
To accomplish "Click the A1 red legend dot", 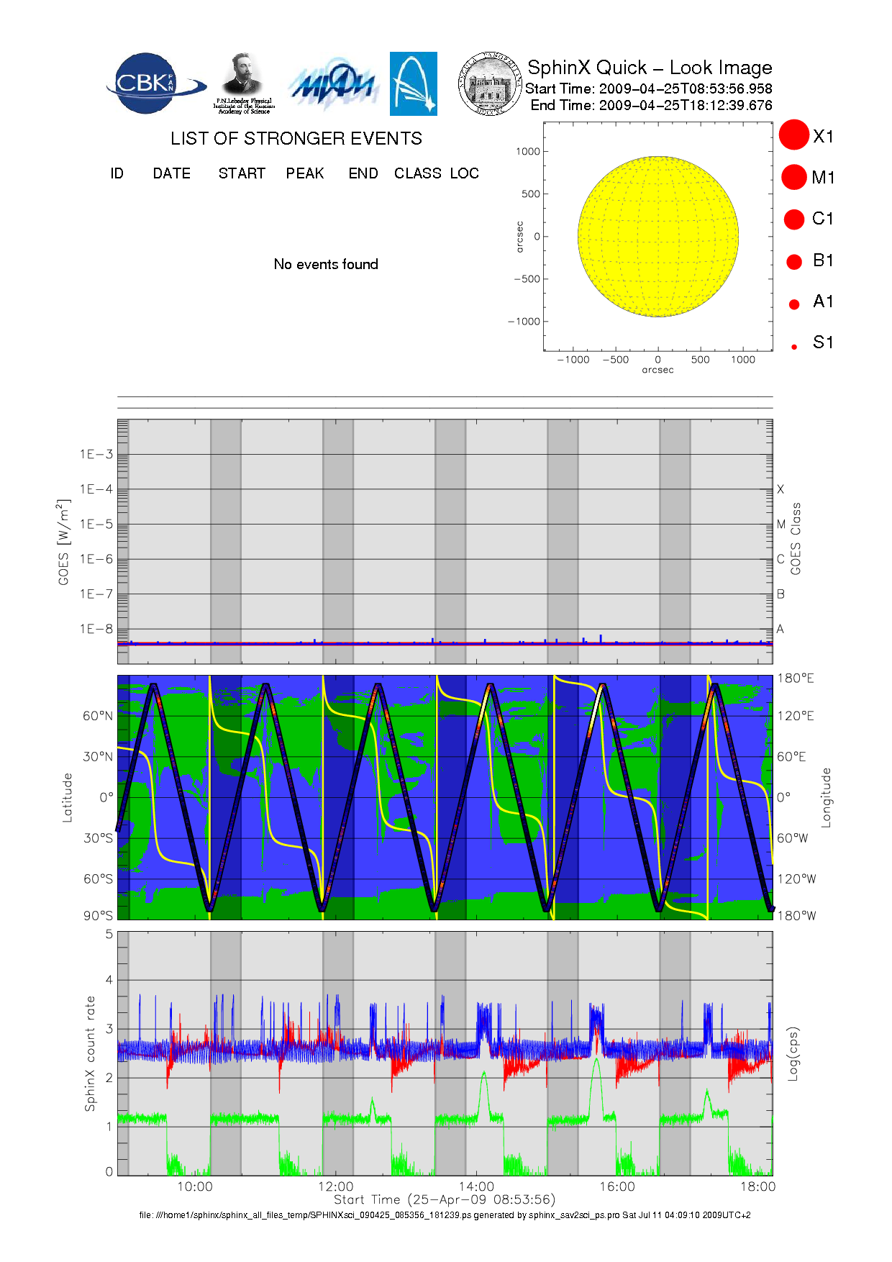I will (x=794, y=304).
